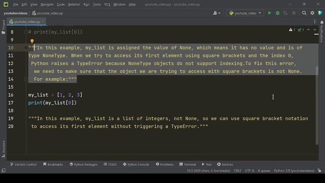This screenshot has height=183, width=325.
Task: Open the Python Console tool window
Action: [136, 164]
